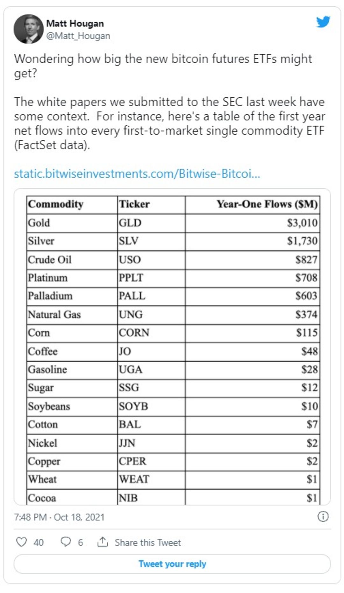Open the @Matt_Hougan handle link
Viewport: 344px width, 593px height.
click(x=78, y=36)
